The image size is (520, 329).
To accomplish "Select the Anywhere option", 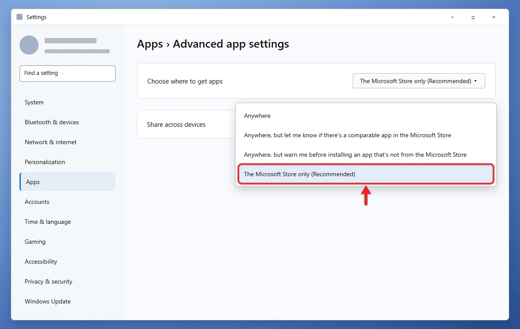I will click(x=366, y=116).
